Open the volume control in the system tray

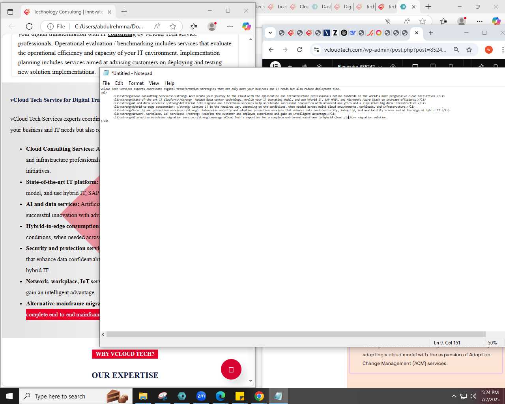coord(473,396)
